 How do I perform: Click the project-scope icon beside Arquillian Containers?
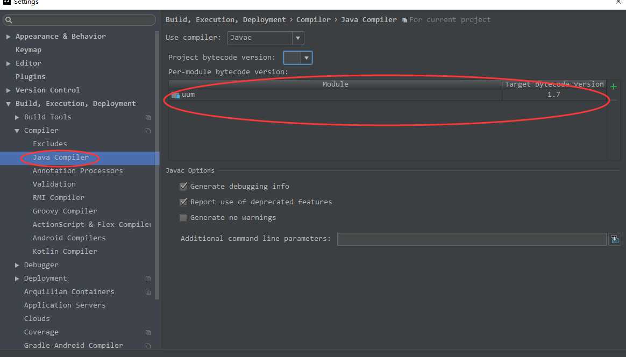click(x=148, y=292)
